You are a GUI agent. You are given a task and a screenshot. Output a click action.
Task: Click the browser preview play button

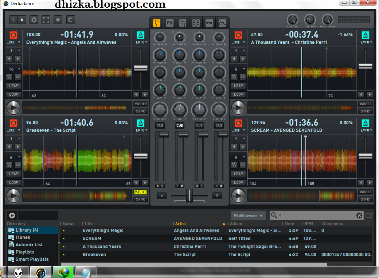pyautogui.click(x=12, y=215)
